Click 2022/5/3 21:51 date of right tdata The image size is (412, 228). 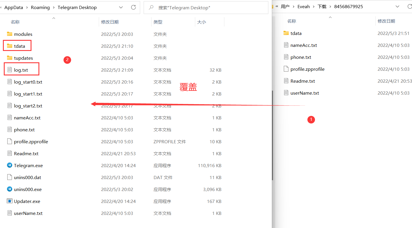393,33
